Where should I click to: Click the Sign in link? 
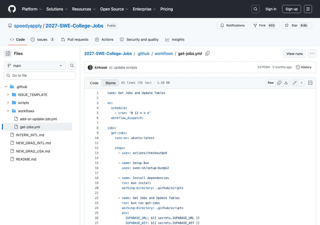click(x=271, y=9)
